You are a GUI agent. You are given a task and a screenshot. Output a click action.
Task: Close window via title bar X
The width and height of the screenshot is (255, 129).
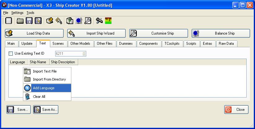(250, 5)
